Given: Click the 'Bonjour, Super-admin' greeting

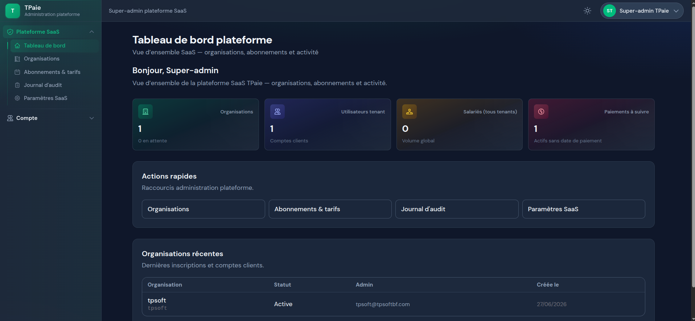Looking at the screenshot, I should tap(175, 70).
